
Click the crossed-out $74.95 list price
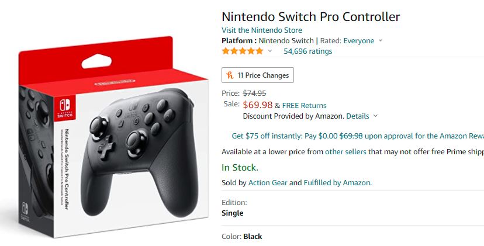254,93
